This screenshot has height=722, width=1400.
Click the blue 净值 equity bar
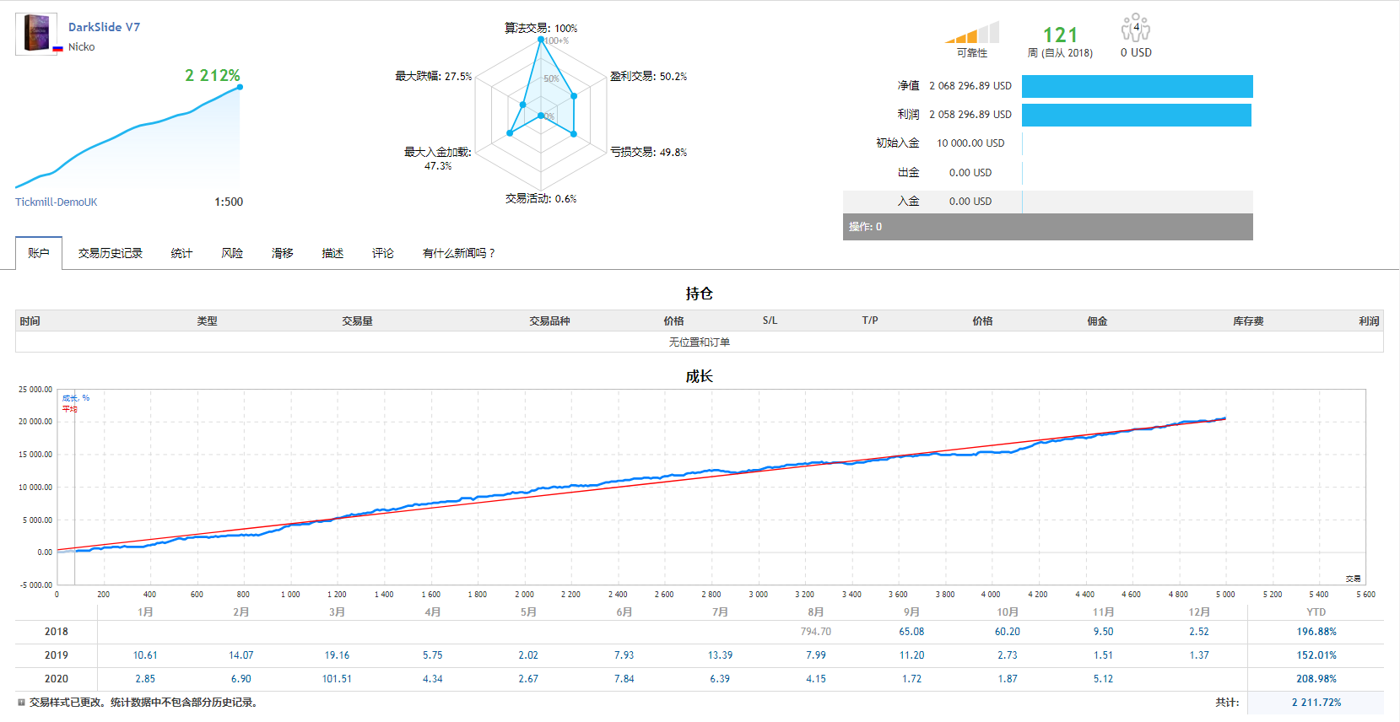[1137, 86]
